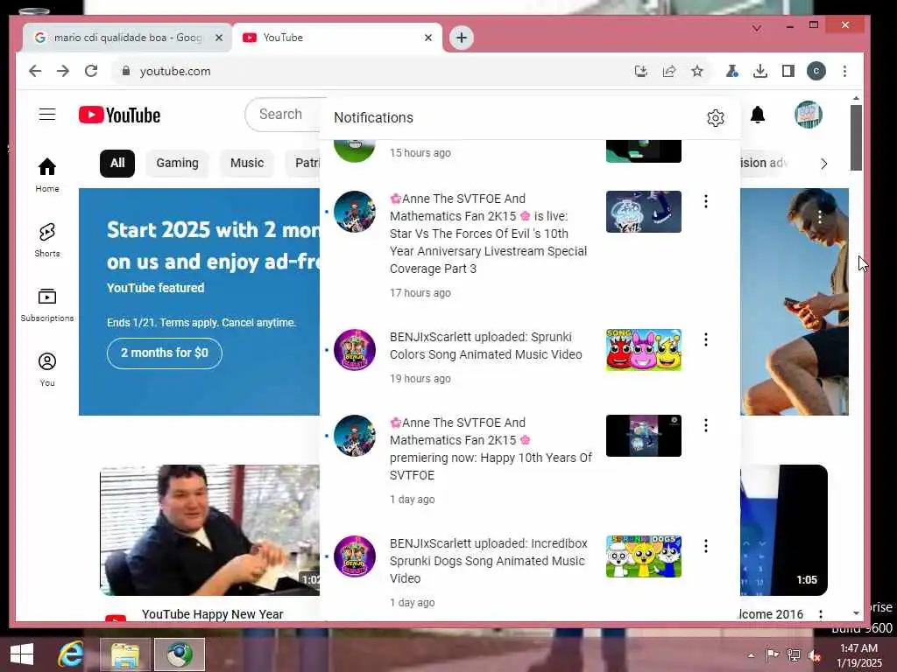
Task: View site information lock icon
Action: [x=126, y=71]
